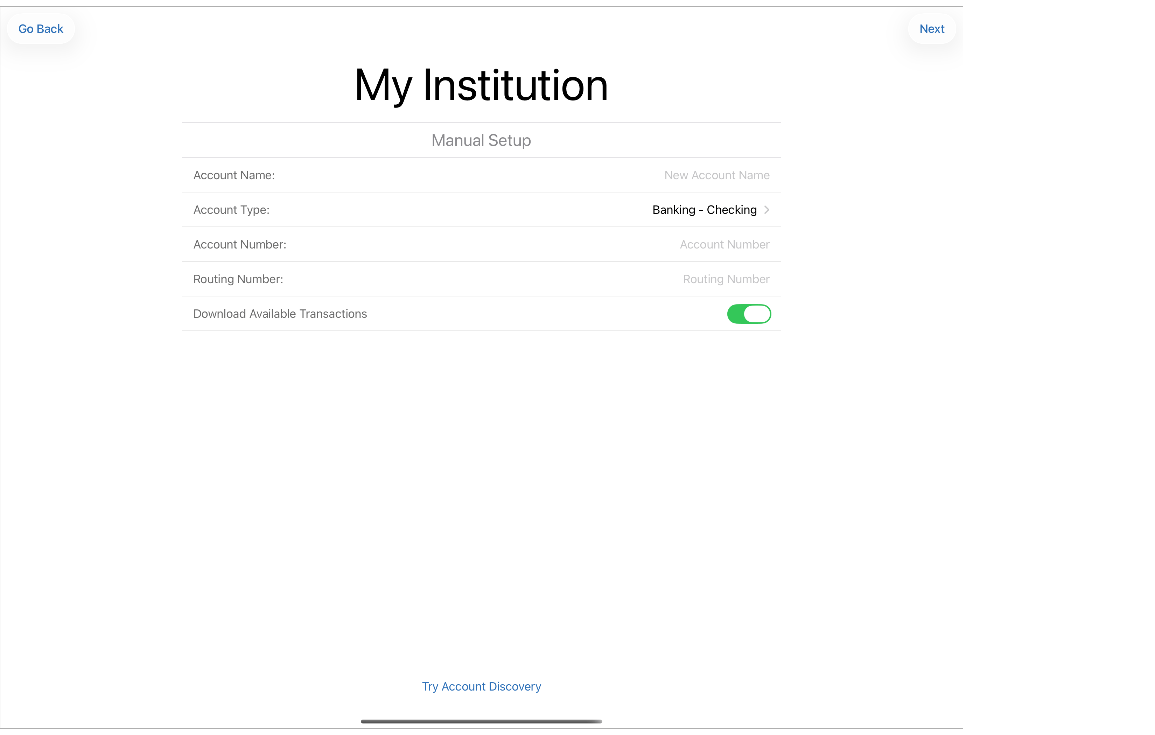The height and width of the screenshot is (735, 1155).
Task: Click empty white area below the form
Action: [481, 480]
